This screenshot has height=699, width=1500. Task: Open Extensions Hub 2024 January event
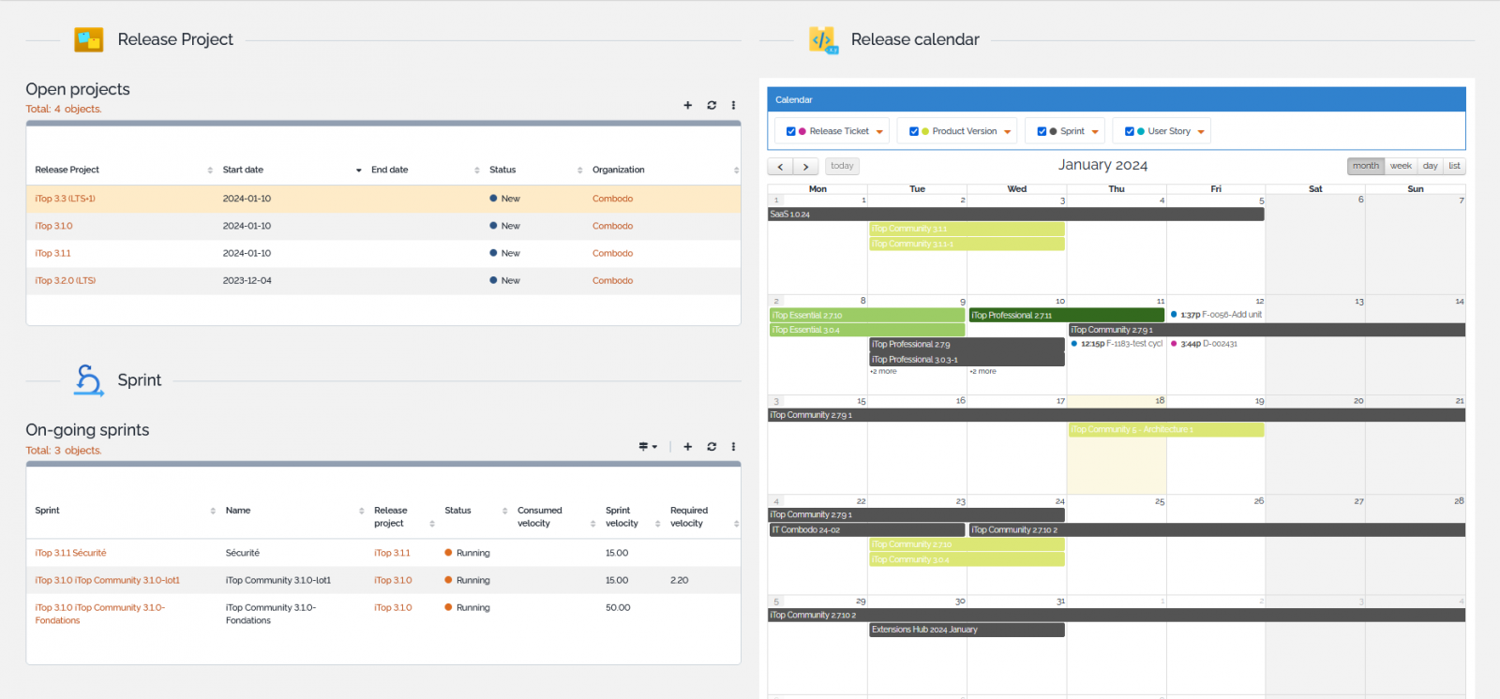click(x=967, y=630)
